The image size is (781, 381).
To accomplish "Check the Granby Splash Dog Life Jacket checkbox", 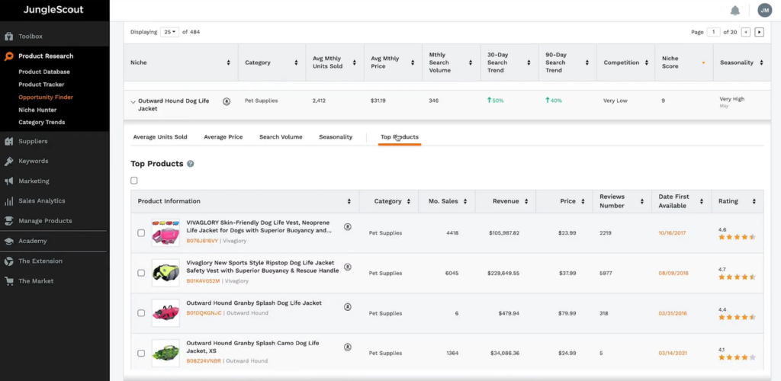I will pyautogui.click(x=141, y=313).
